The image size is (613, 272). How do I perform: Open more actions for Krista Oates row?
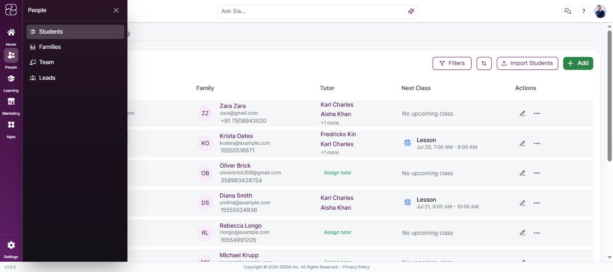(537, 143)
